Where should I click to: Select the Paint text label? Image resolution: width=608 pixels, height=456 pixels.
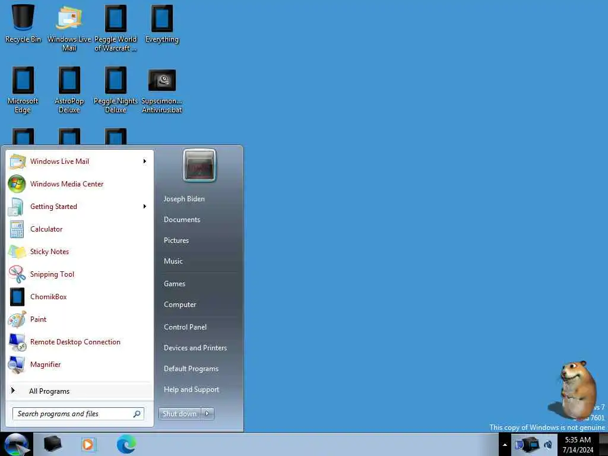point(39,319)
